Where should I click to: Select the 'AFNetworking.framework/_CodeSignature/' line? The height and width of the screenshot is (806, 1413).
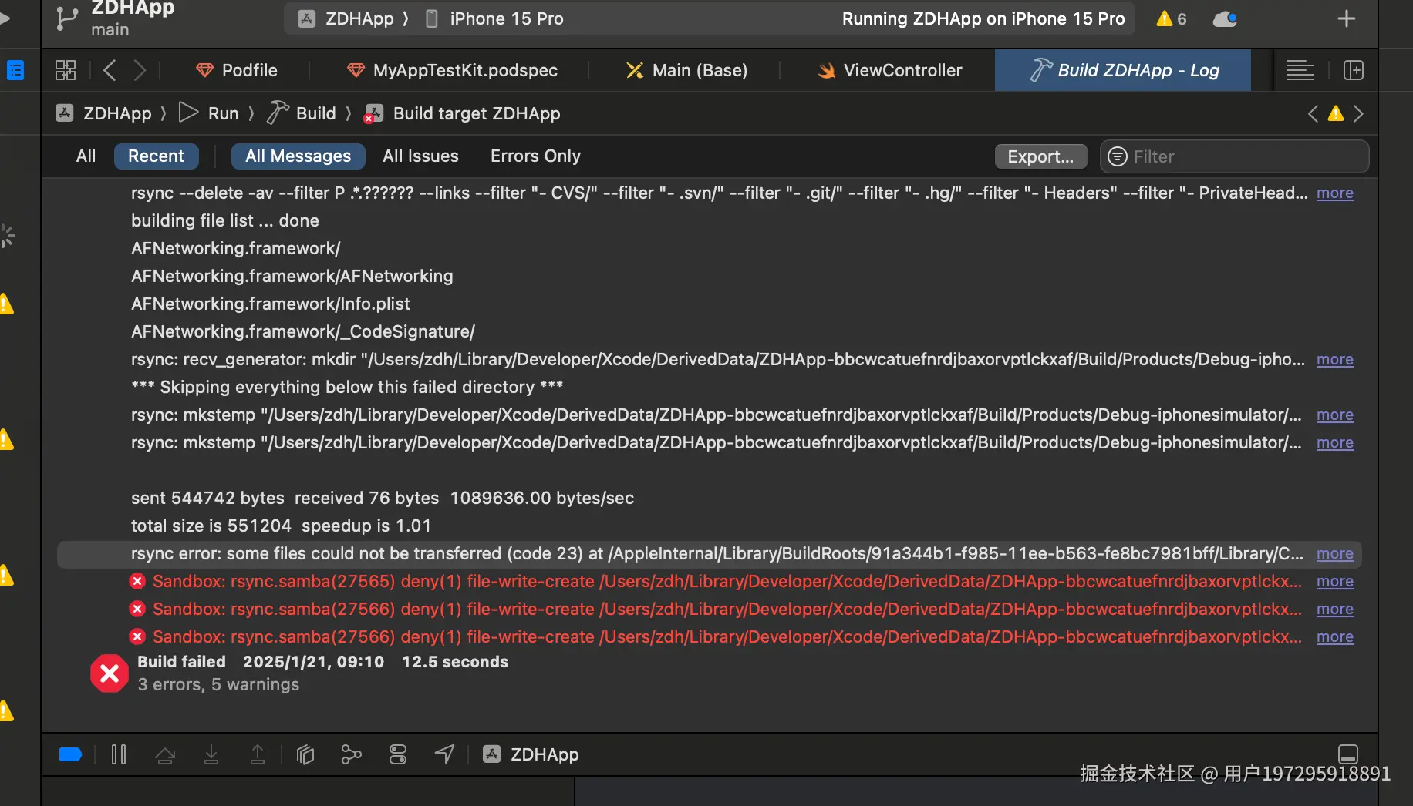[x=303, y=331]
